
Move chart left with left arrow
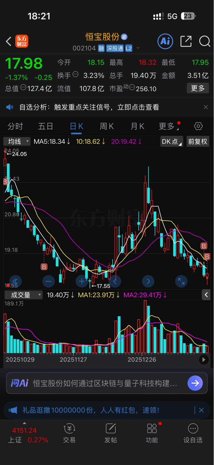pos(115,281)
